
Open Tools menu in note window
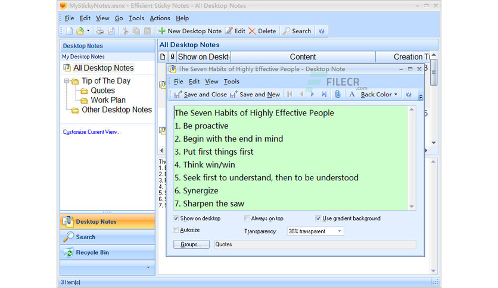coord(232,82)
